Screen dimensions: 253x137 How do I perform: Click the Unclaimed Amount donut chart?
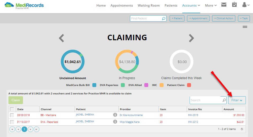pos(73,62)
